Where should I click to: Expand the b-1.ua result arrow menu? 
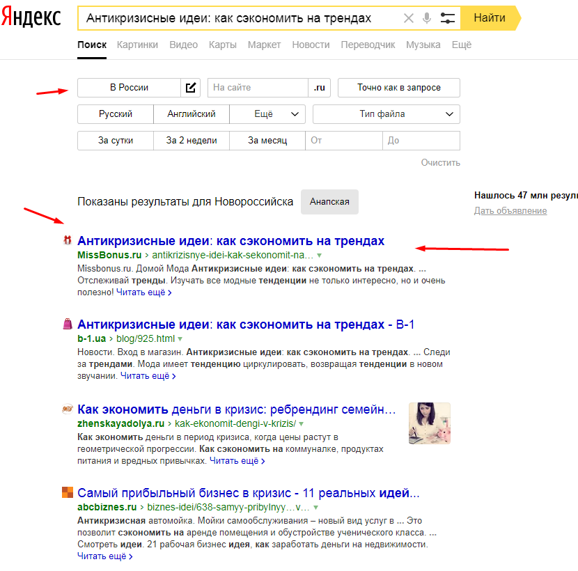click(180, 339)
